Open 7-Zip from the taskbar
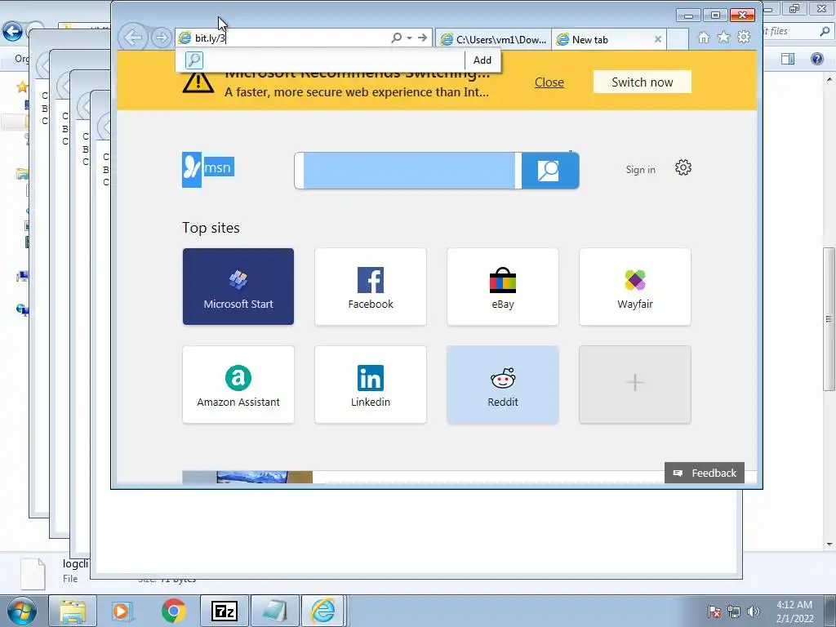Screen dimensions: 836x627 tap(224, 611)
